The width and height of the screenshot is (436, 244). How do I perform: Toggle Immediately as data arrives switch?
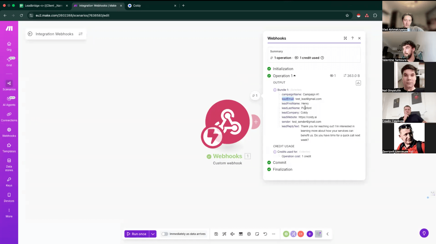tap(165, 234)
